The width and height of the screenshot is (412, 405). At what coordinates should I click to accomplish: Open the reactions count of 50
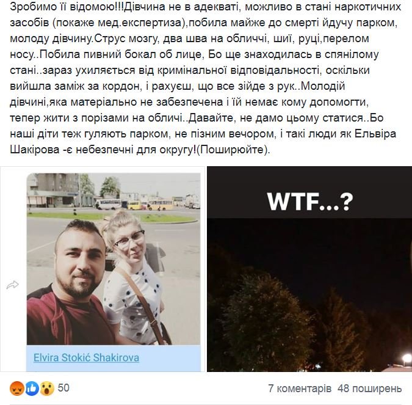point(63,388)
